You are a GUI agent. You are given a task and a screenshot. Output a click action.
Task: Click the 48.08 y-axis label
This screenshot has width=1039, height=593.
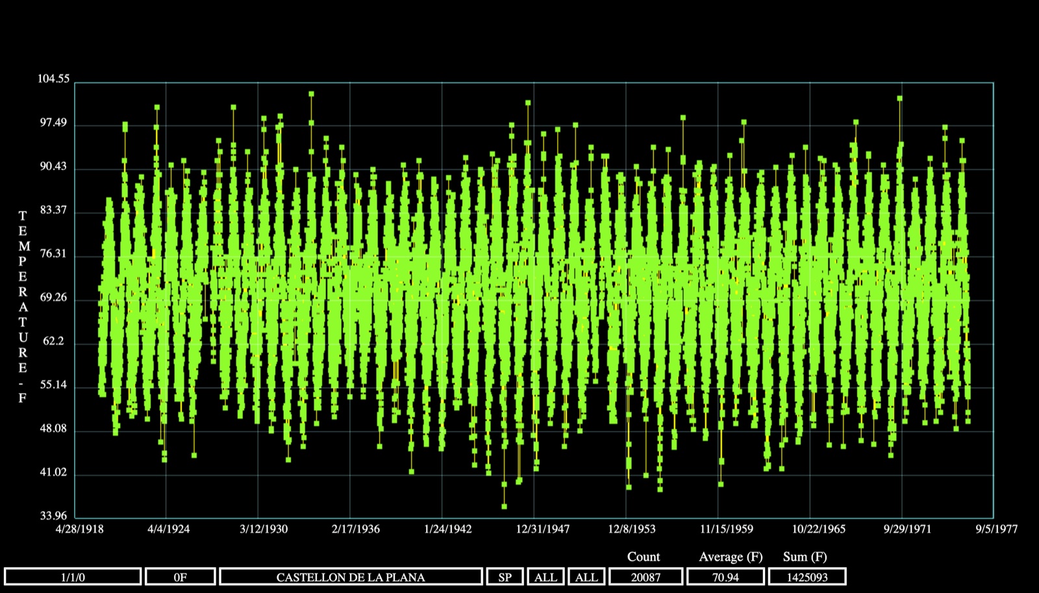tap(53, 429)
